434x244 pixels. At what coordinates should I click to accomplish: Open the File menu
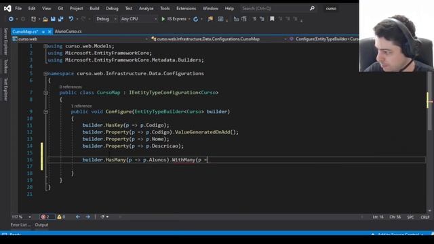(x=18, y=8)
